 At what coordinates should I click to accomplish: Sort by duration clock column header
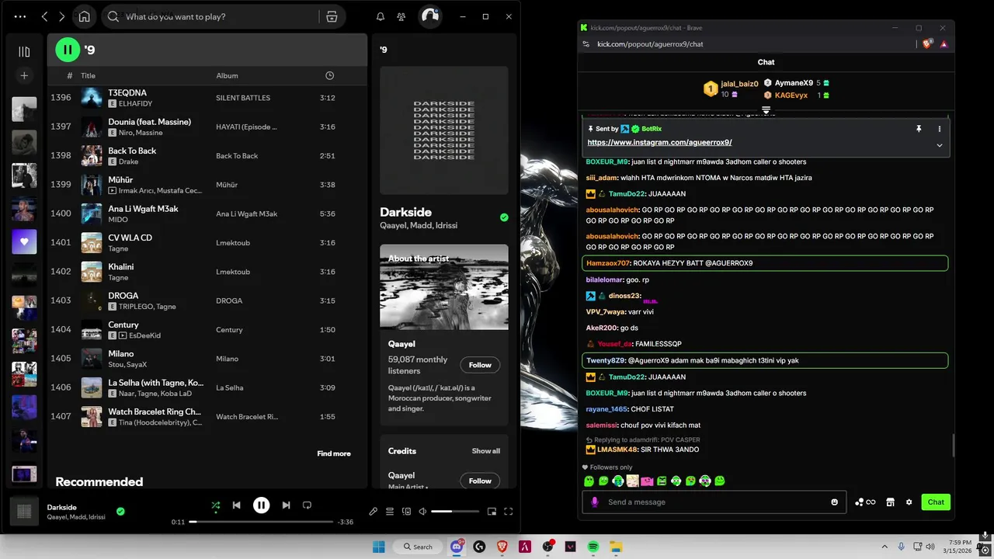330,75
